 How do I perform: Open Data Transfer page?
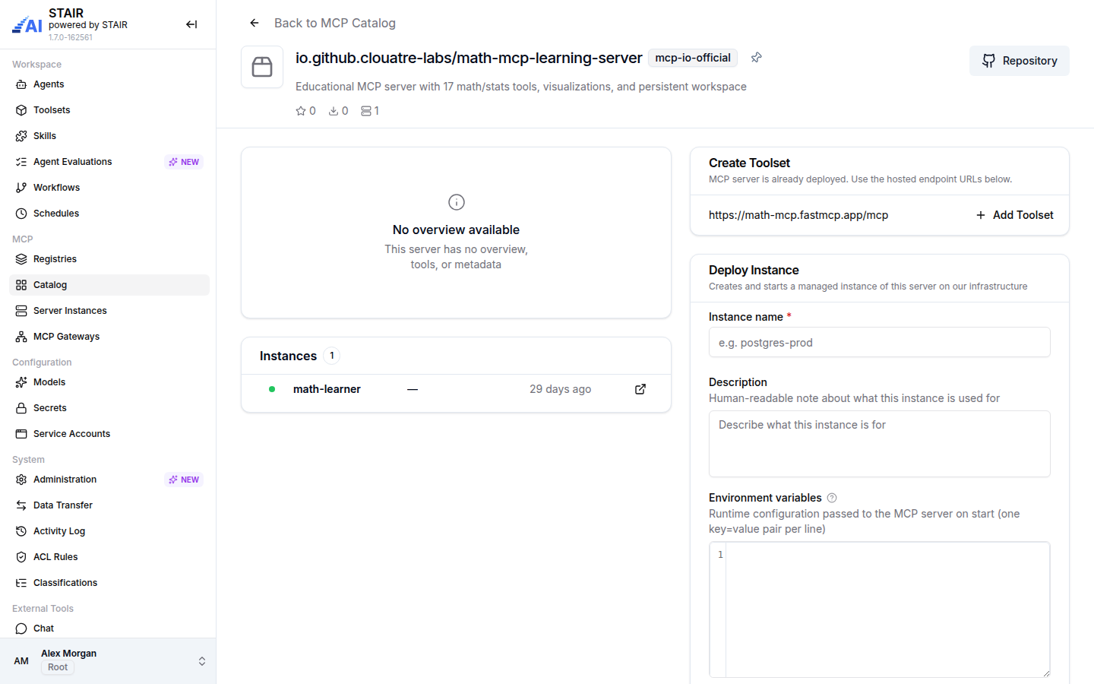point(109,505)
